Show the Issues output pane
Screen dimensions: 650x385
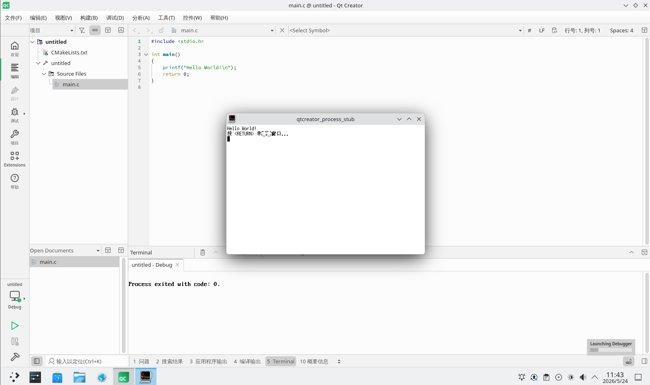(141, 361)
